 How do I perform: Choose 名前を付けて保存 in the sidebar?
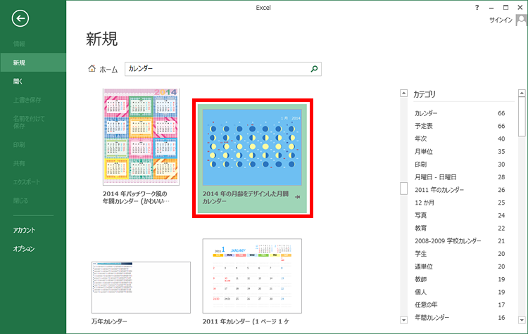pyautogui.click(x=29, y=122)
